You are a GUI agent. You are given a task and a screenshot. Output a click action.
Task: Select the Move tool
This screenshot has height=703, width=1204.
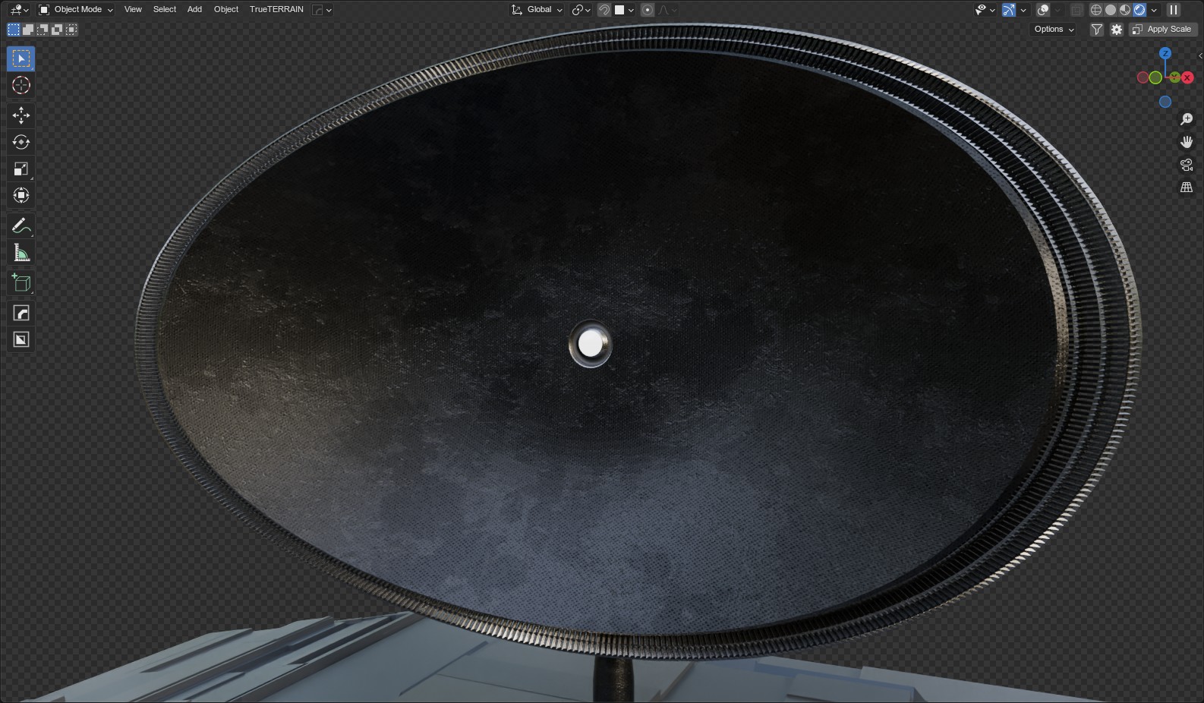pos(21,115)
